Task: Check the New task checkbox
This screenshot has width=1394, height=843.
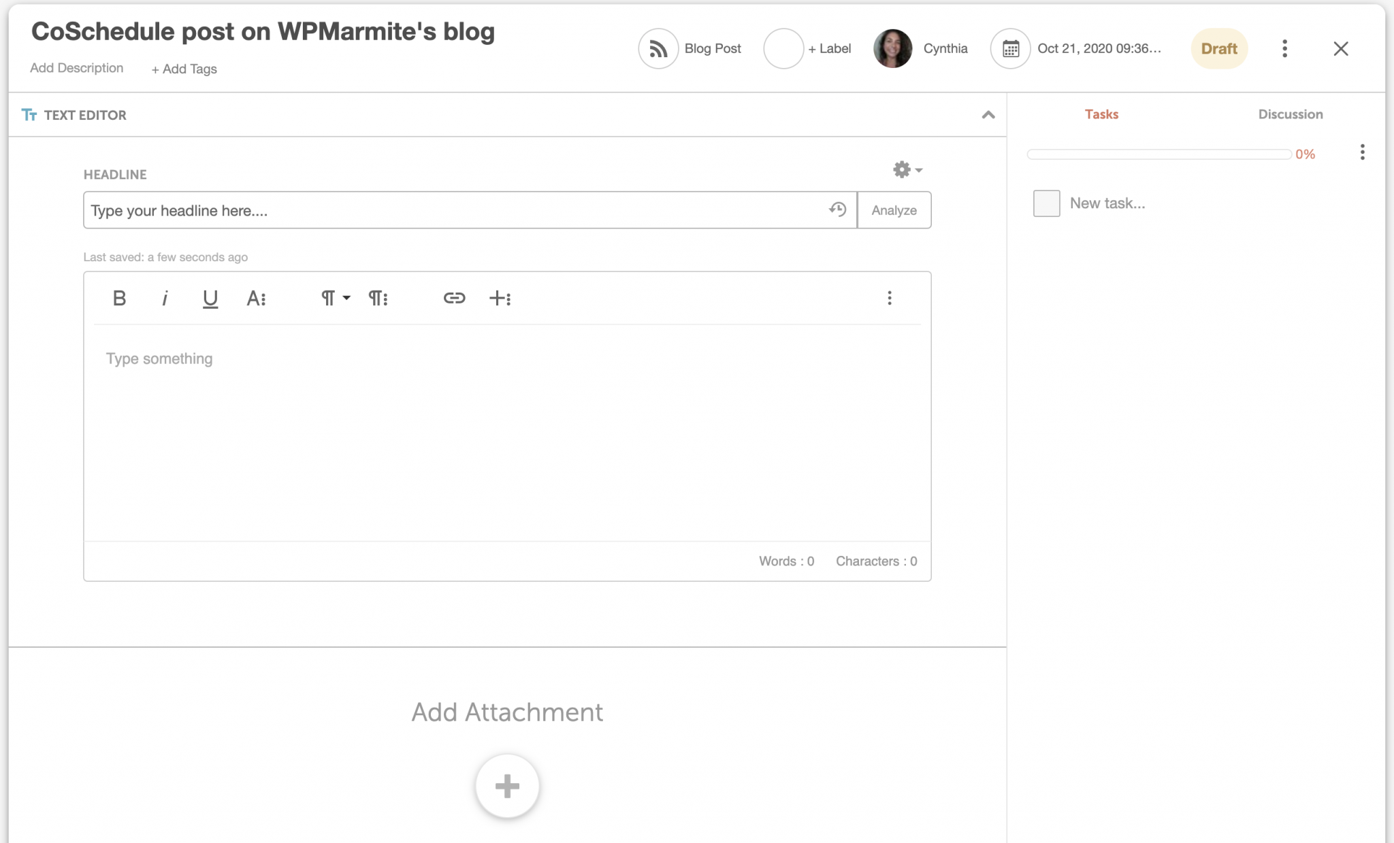Action: pos(1046,203)
